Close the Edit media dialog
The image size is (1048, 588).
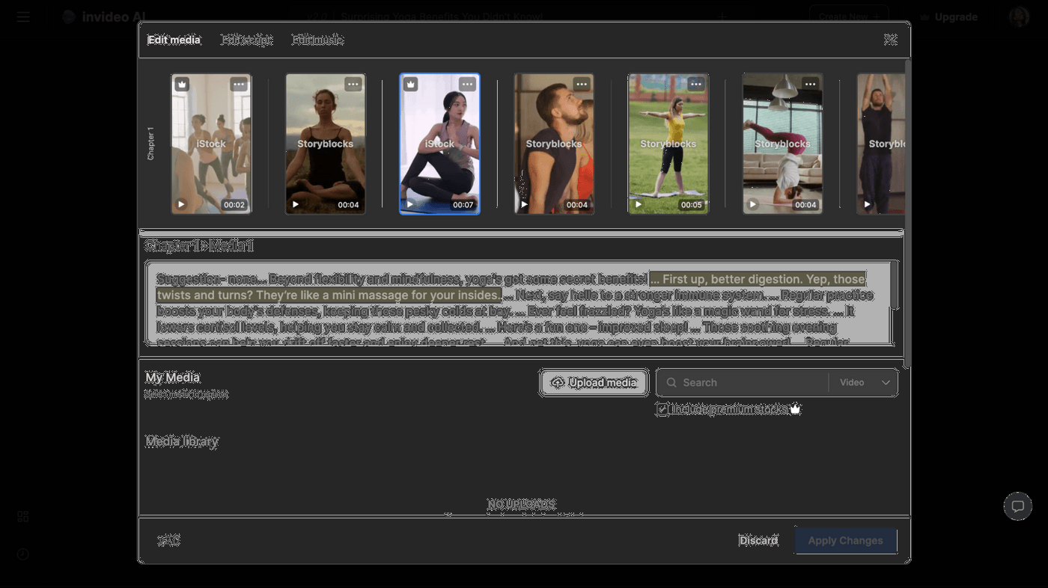(x=890, y=40)
